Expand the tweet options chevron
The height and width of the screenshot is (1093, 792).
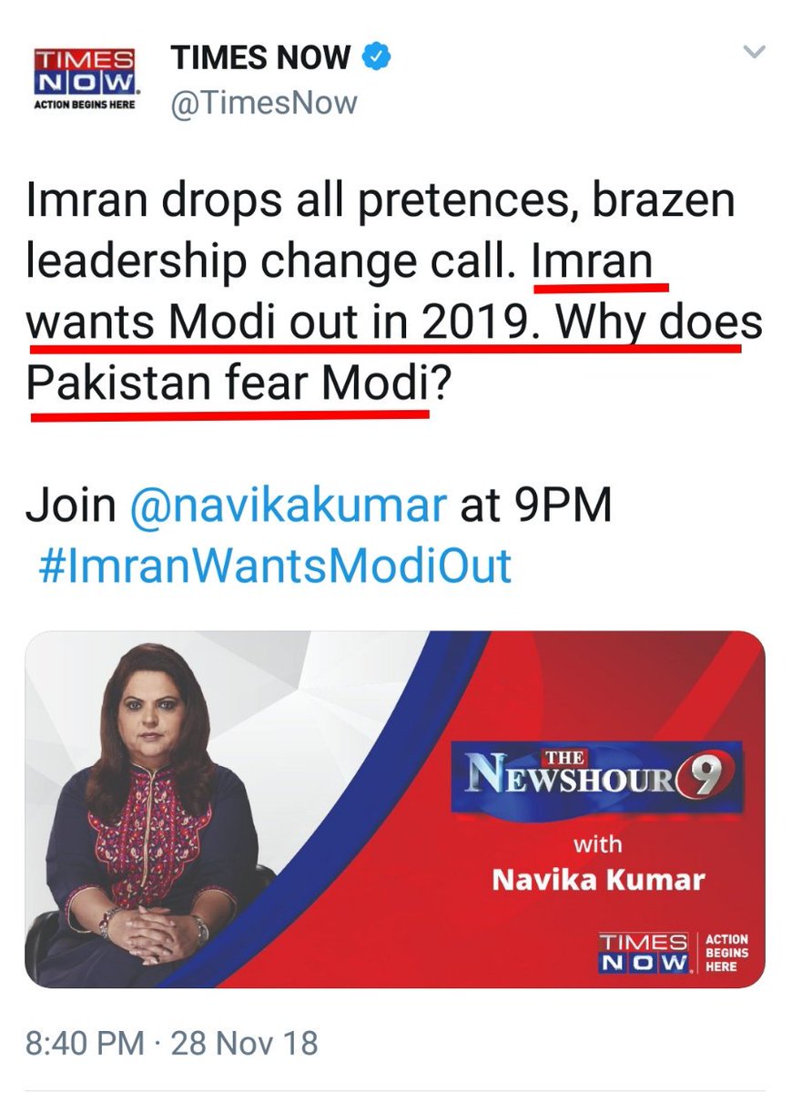pyautogui.click(x=755, y=53)
